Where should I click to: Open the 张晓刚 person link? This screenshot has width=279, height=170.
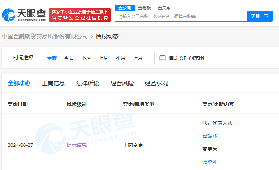click(x=210, y=162)
